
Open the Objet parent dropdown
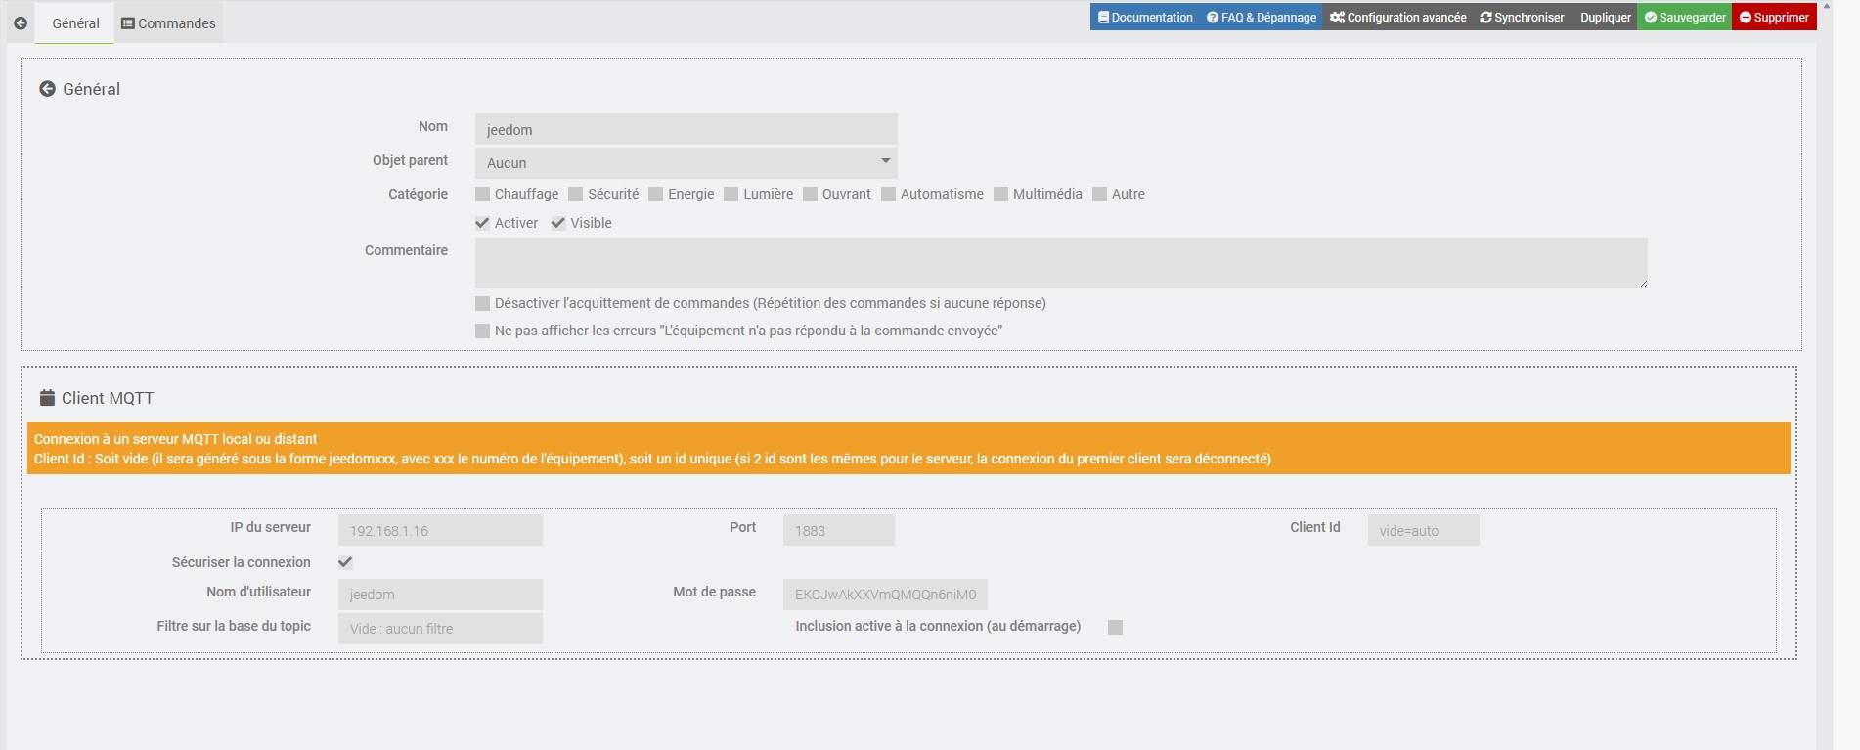[686, 163]
